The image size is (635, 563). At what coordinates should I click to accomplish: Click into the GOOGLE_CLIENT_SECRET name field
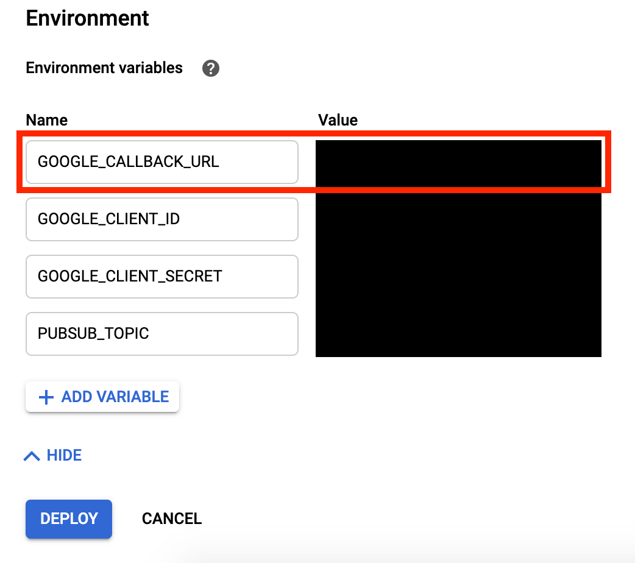[161, 276]
